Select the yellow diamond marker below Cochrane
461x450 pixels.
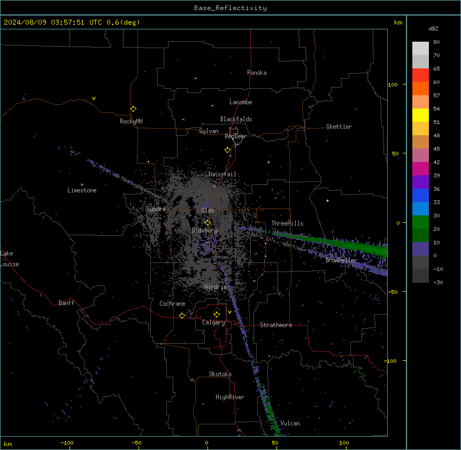tap(182, 315)
